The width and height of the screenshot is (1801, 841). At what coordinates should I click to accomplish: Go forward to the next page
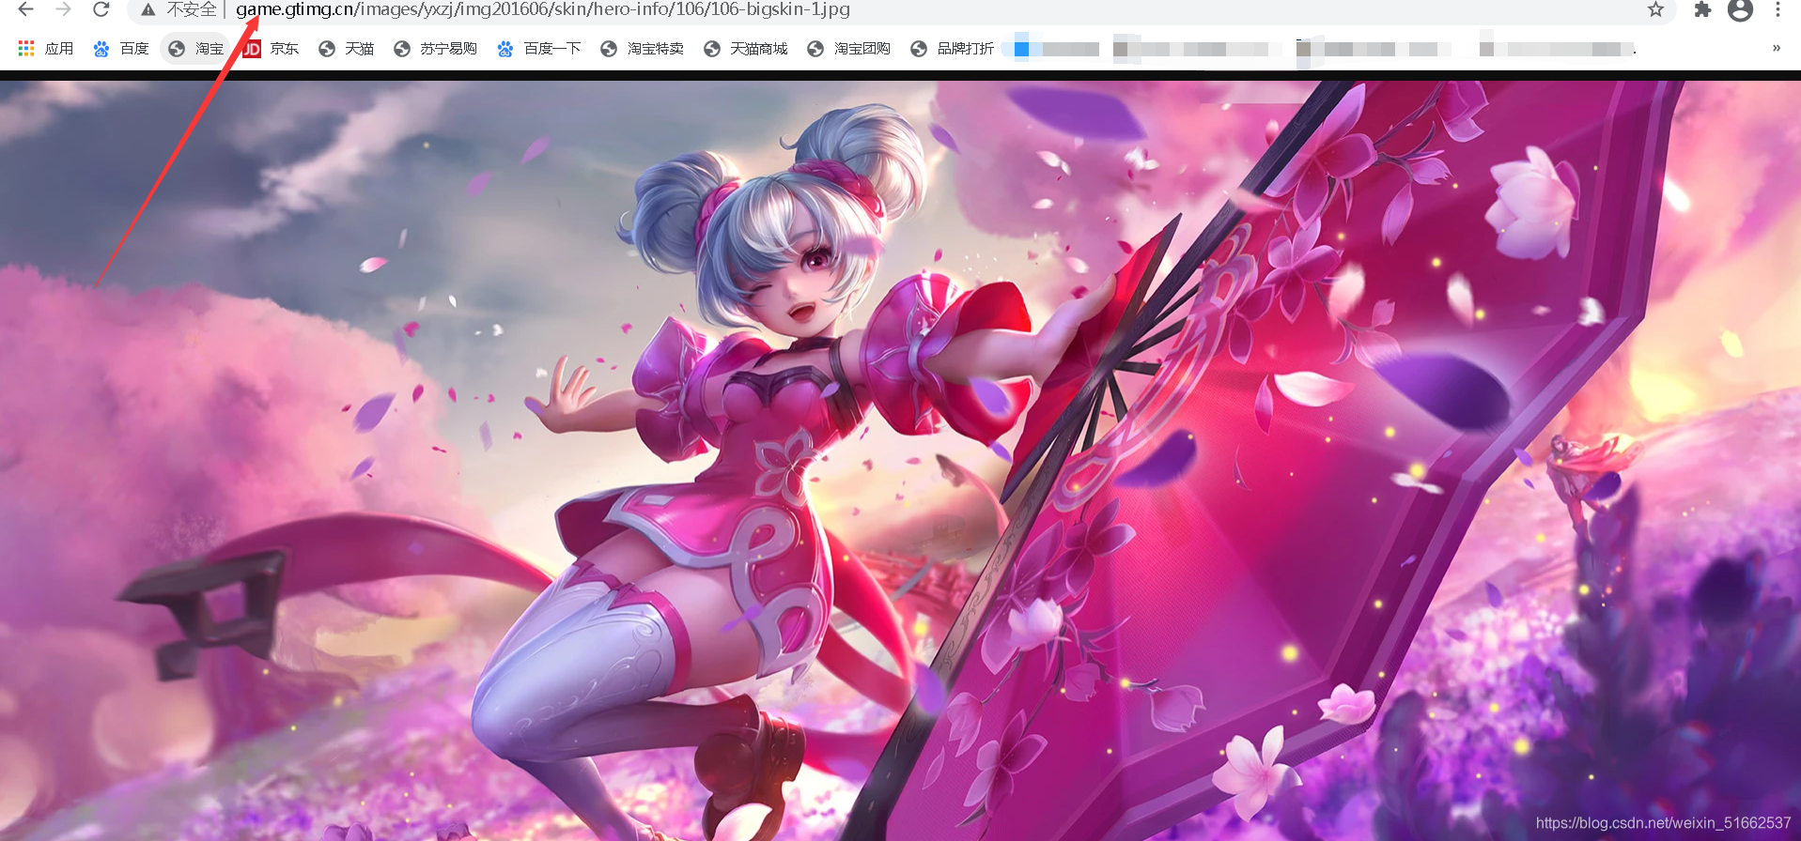click(x=63, y=9)
